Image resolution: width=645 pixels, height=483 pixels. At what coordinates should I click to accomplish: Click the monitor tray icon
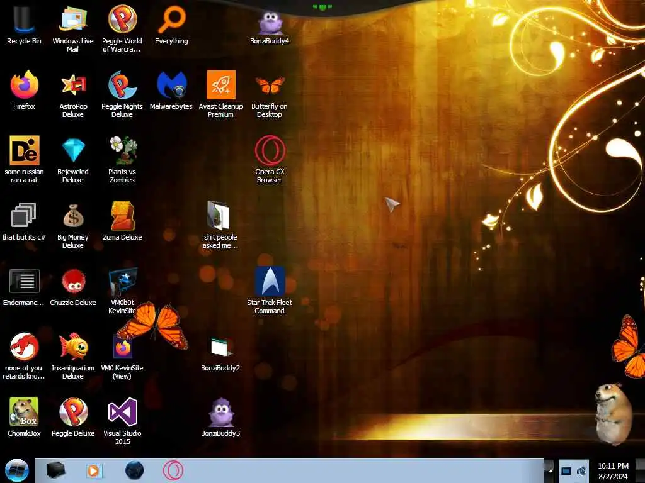[x=566, y=470]
